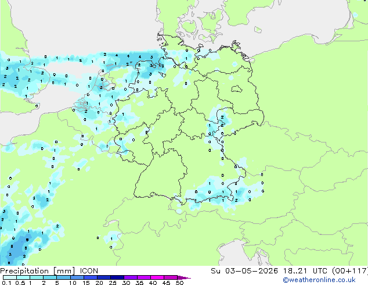Pick the 15–20 mm blue legend swatch
The width and height of the screenshot is (368, 285).
click(91, 277)
